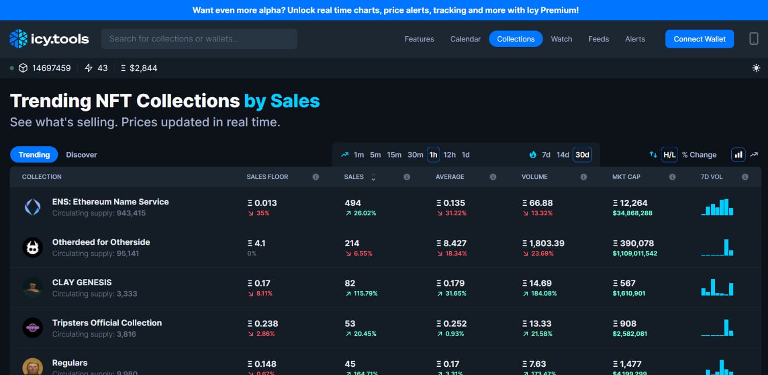Open the icy.tools home logo
This screenshot has width=768, height=375.
(49, 39)
